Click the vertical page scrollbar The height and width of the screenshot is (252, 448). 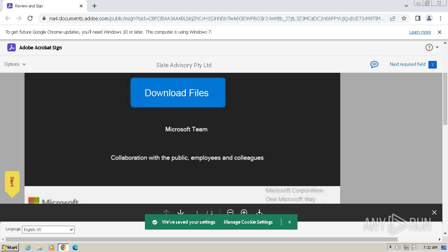tap(445, 99)
